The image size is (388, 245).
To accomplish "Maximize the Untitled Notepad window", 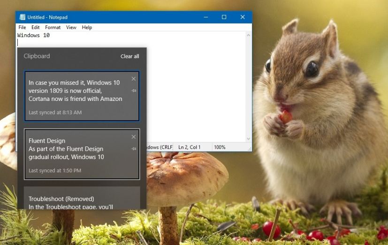I will coord(224,17).
